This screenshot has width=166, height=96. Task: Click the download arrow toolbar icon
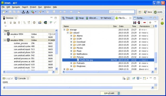(27, 12)
